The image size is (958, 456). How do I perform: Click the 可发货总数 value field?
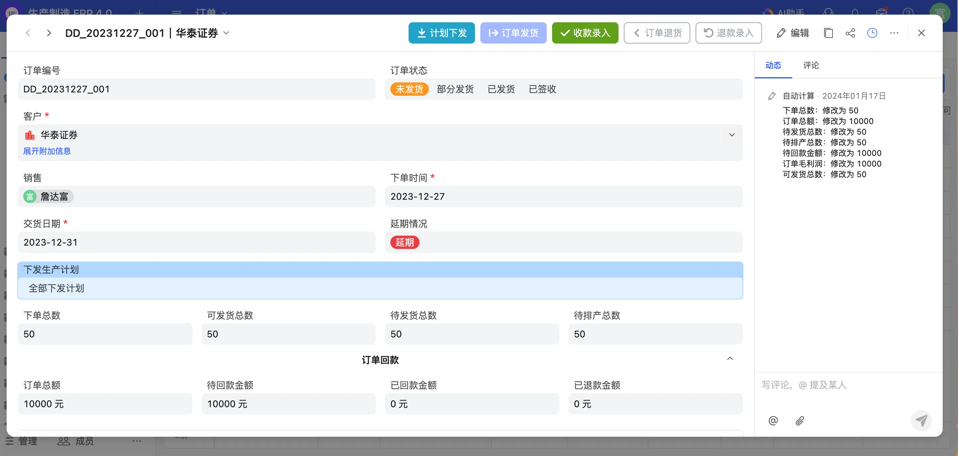tap(289, 334)
